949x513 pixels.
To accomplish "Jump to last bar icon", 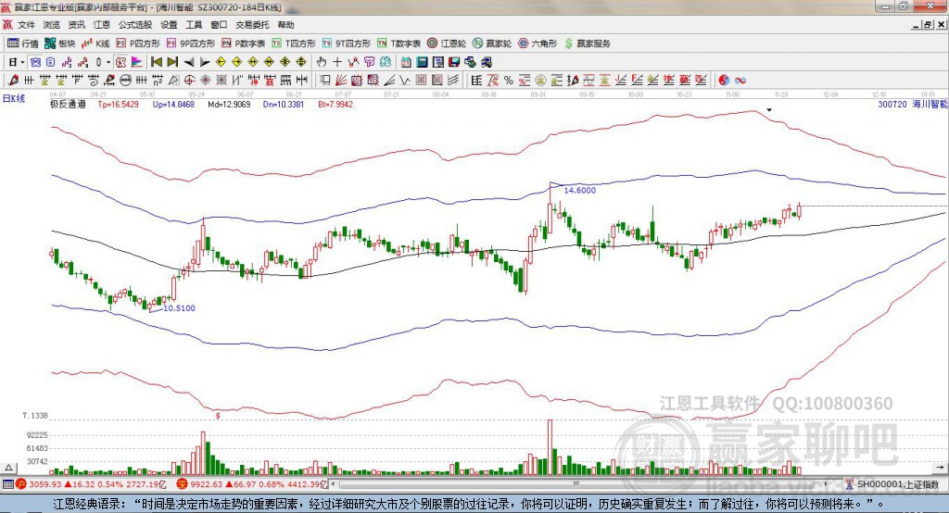I will [x=172, y=62].
